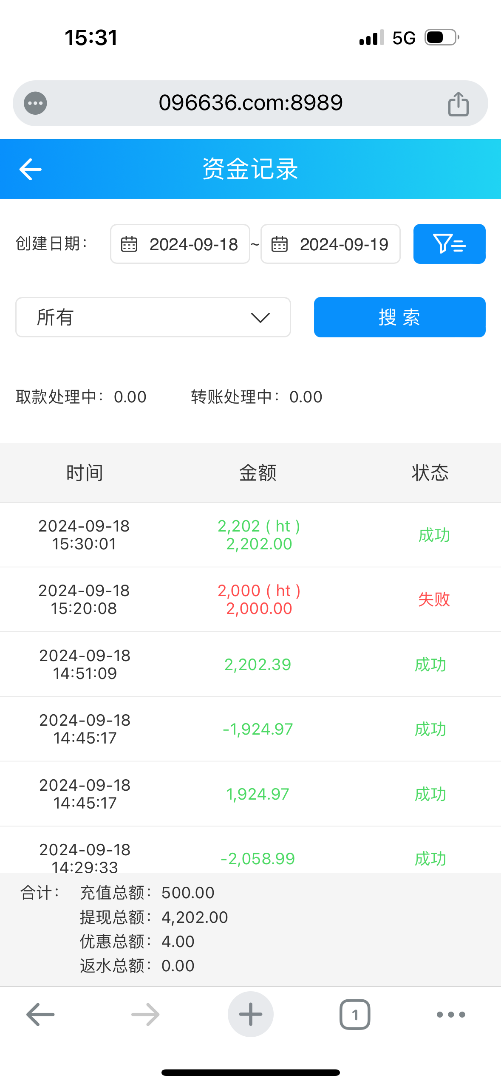Click the end date calendar icon
Image resolution: width=501 pixels, height=1086 pixels.
tap(280, 244)
